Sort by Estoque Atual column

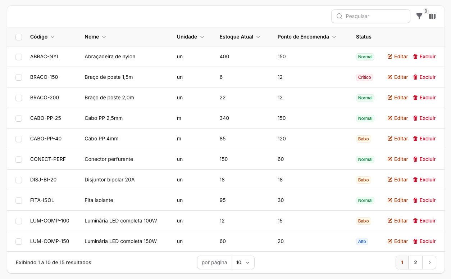240,37
